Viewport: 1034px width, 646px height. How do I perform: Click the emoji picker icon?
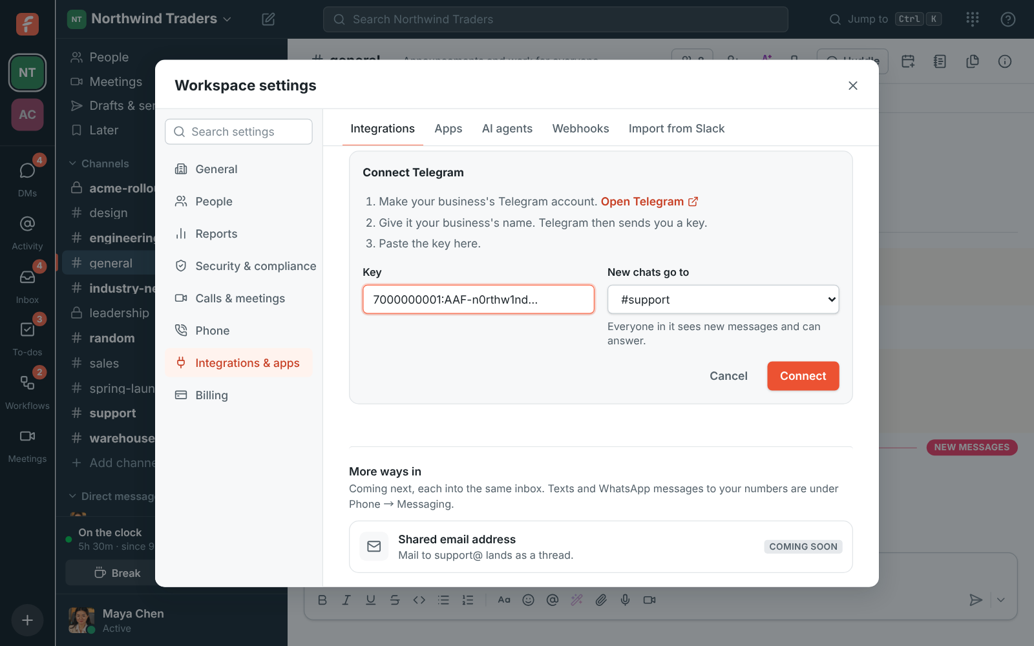[529, 600]
